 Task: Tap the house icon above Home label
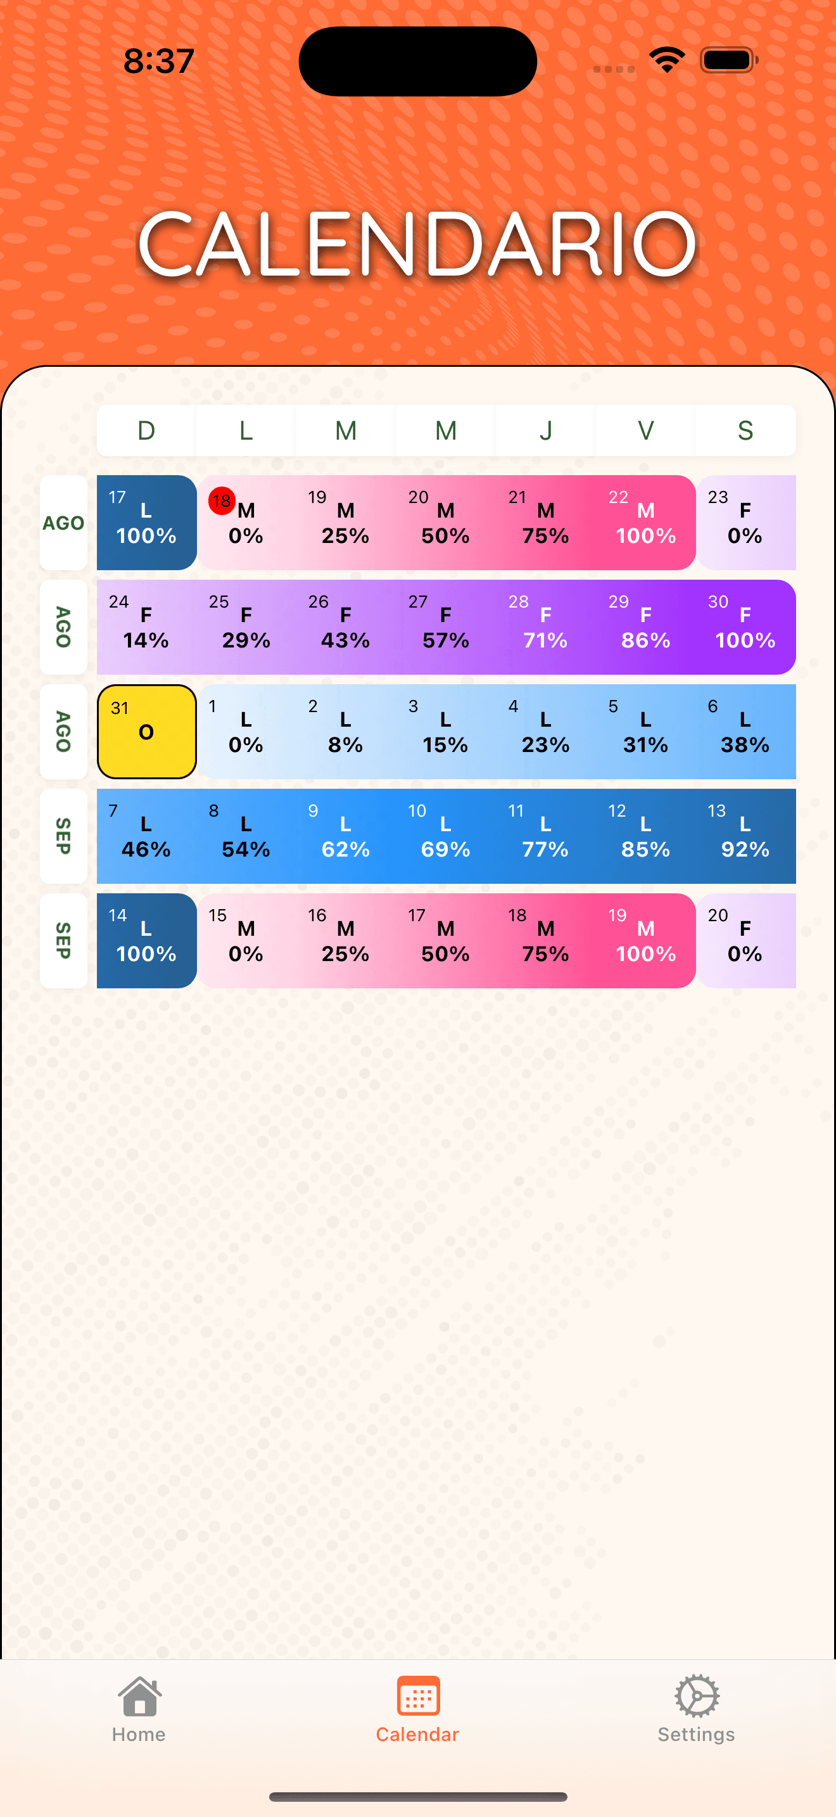point(138,1697)
